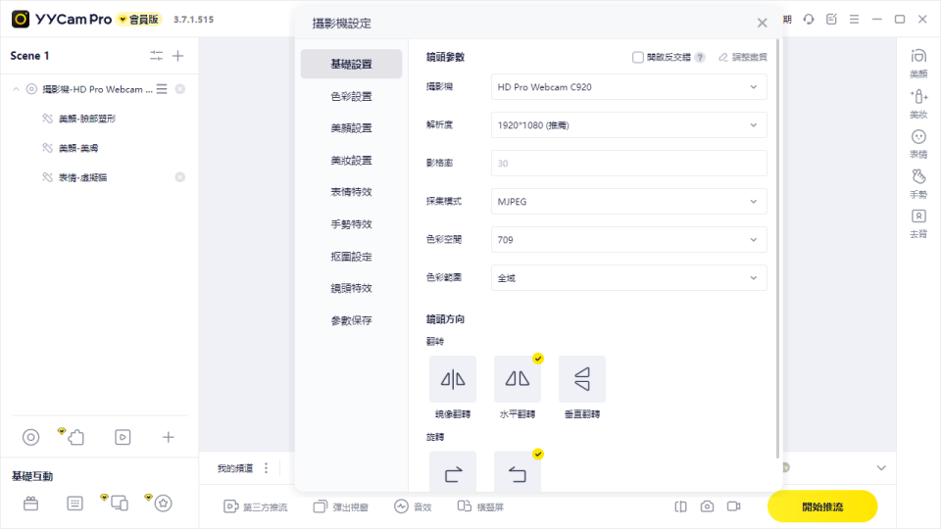Click the 調整畫質 adjust quality link
941x529 pixels.
point(743,58)
